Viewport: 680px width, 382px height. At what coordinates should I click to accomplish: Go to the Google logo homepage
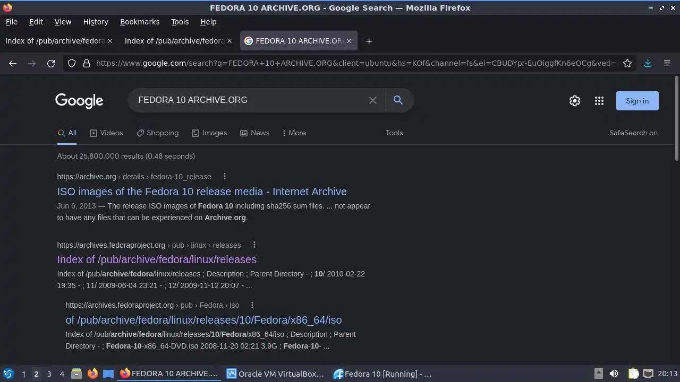coord(79,101)
